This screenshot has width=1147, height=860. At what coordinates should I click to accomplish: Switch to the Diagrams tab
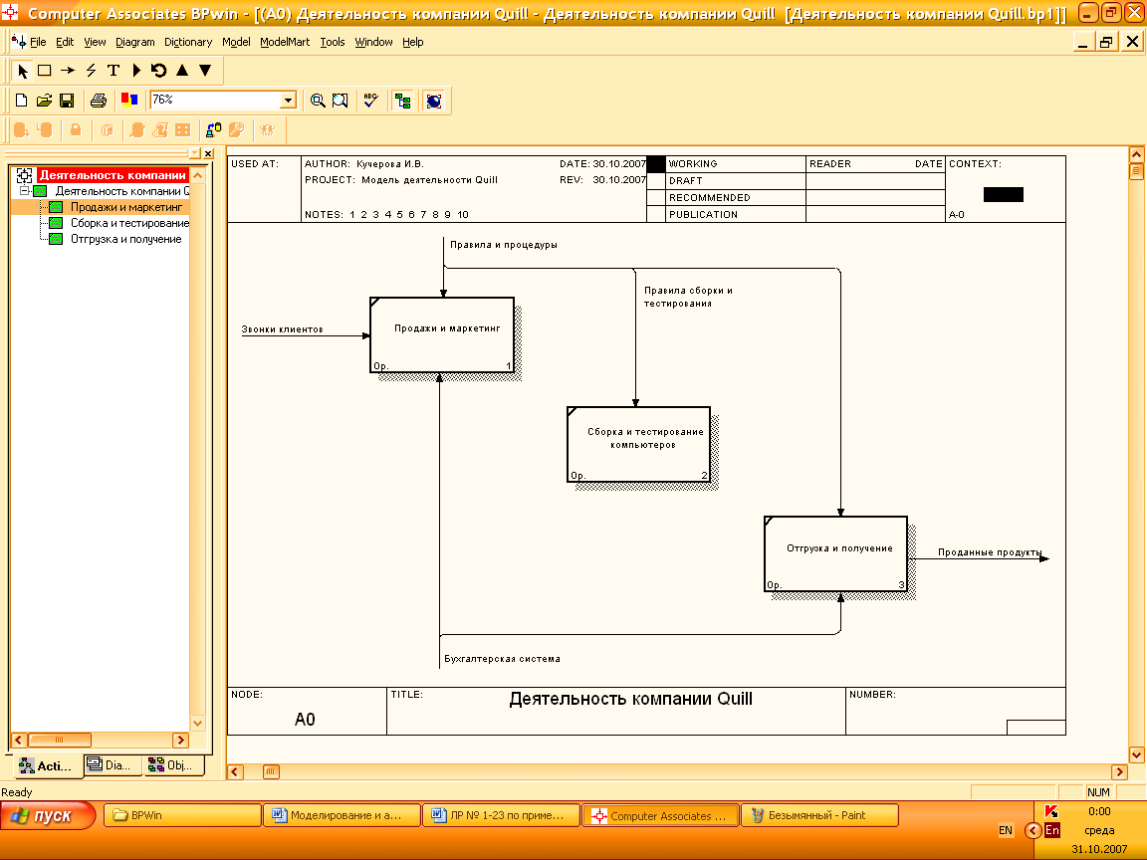pos(112,764)
